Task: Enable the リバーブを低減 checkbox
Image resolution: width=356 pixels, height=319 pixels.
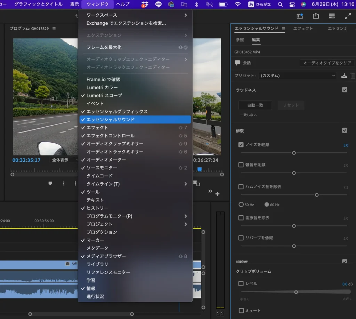Action: (x=241, y=238)
